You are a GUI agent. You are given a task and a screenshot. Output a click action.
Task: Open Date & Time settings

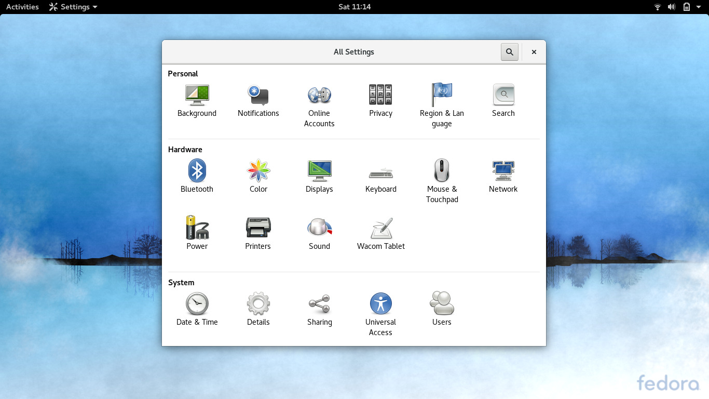pyautogui.click(x=197, y=310)
